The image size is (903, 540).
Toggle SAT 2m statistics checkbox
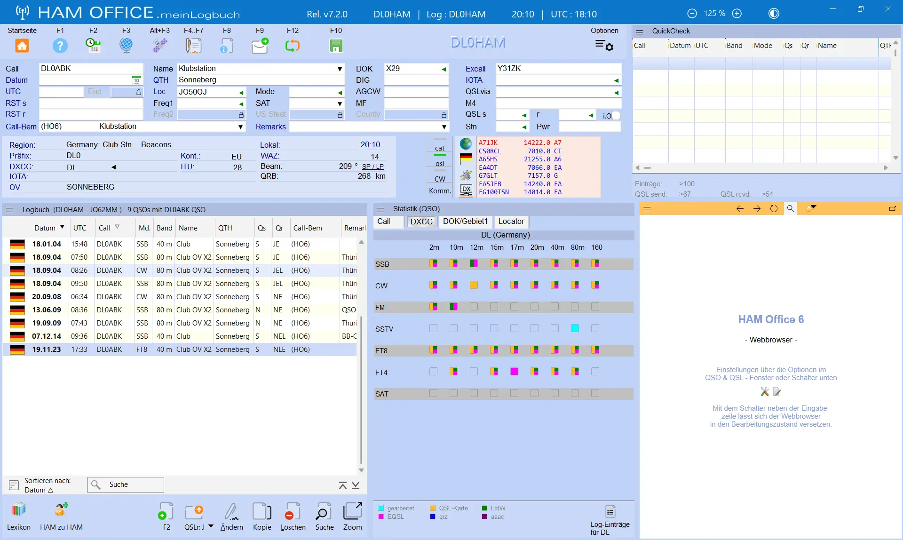(x=433, y=393)
